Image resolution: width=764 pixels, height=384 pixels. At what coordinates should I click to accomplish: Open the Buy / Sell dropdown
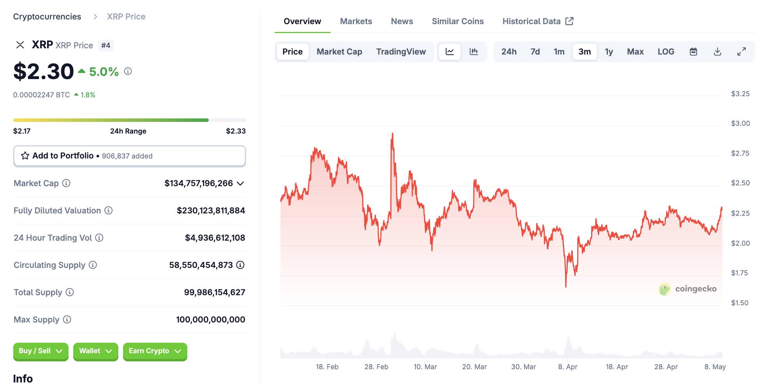point(40,351)
